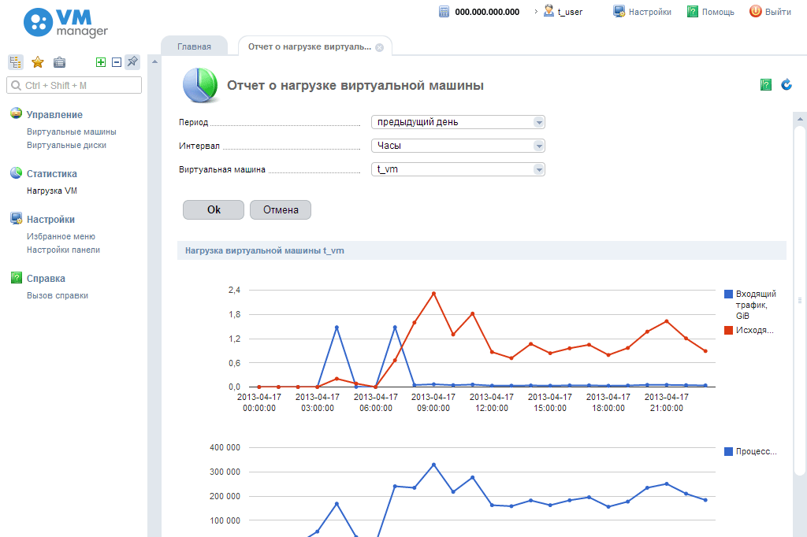Click the server address calculator icon
This screenshot has width=807, height=537.
pos(444,11)
